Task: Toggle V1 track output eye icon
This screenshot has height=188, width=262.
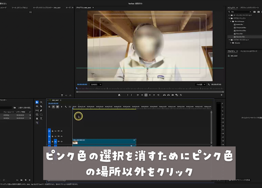Action: click(x=61, y=141)
